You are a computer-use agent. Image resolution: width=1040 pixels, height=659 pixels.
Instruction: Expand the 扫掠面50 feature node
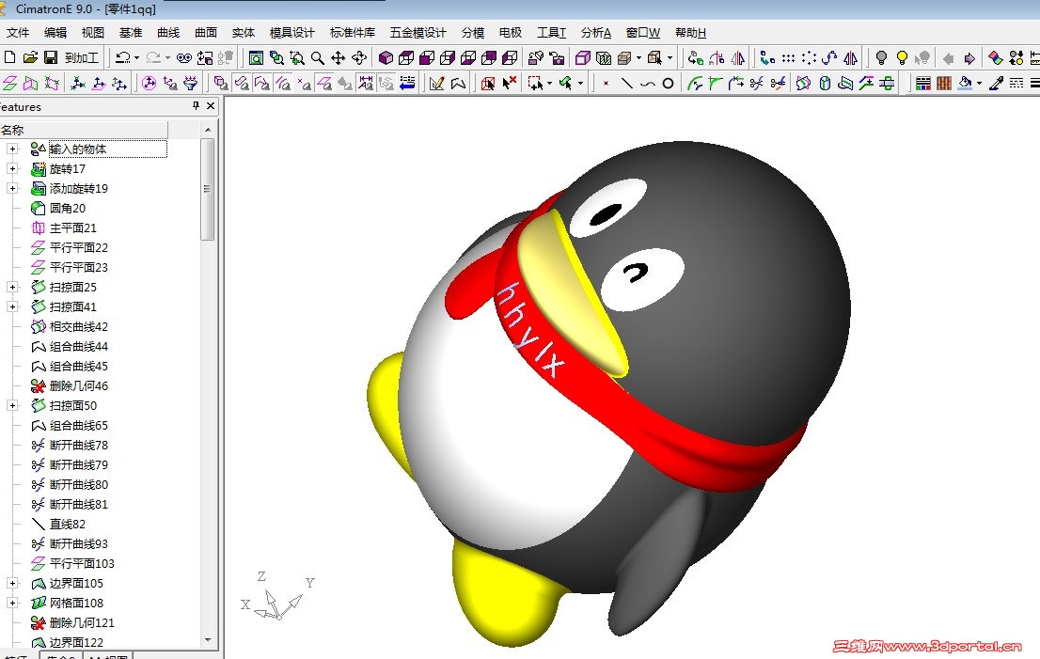point(12,405)
